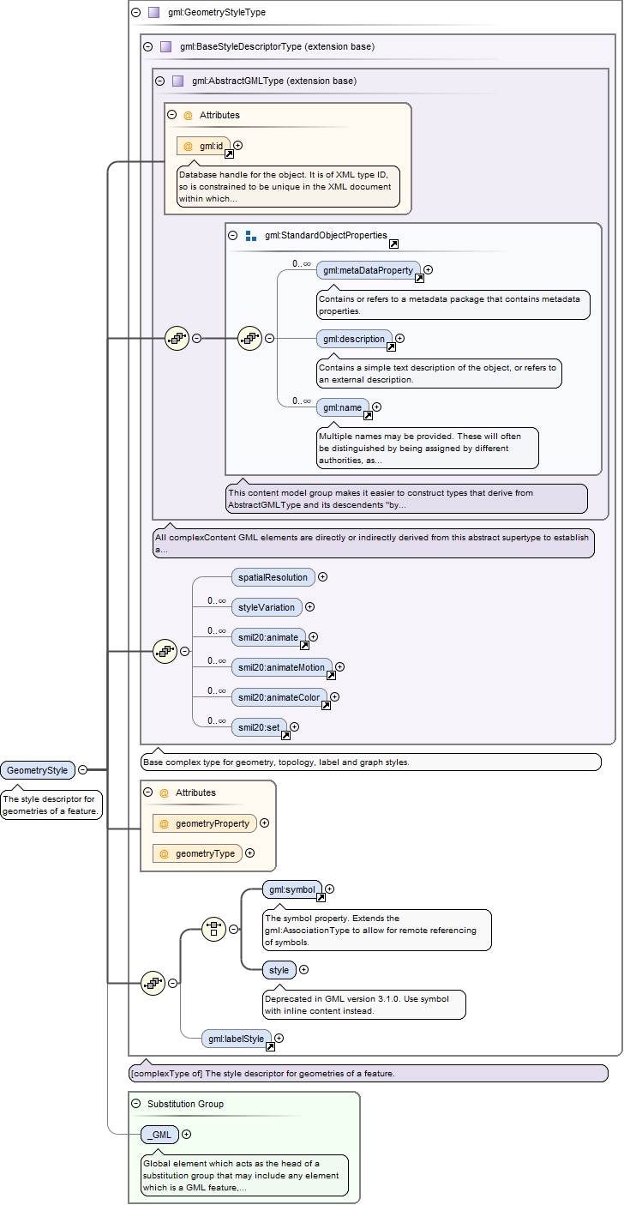Click sequence icon beside spatialResolution group

coord(165,652)
